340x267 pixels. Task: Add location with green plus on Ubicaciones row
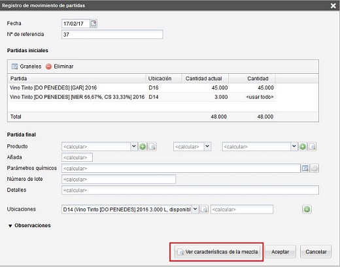(x=307, y=210)
